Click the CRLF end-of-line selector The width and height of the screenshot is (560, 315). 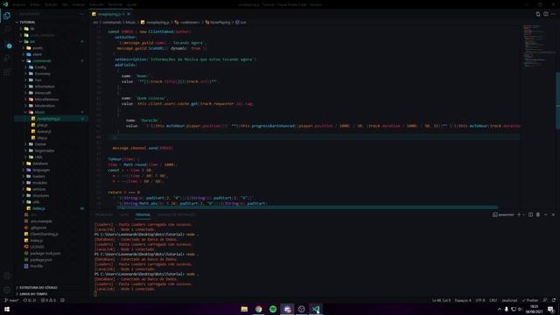pyautogui.click(x=493, y=300)
